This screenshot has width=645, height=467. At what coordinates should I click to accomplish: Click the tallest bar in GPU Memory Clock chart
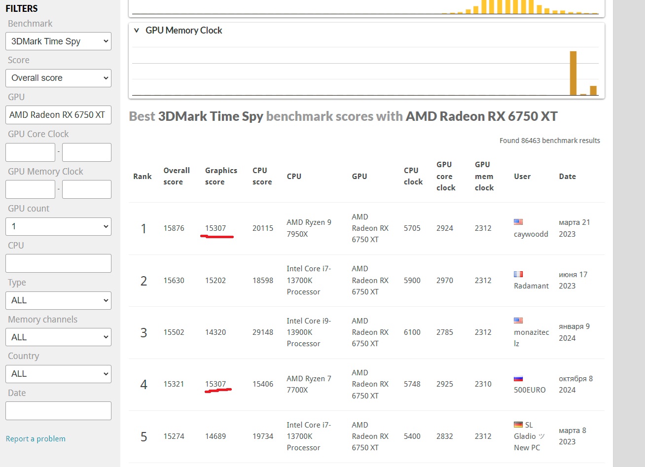click(573, 73)
